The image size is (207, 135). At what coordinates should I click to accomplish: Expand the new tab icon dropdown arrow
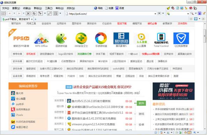point(45,14)
